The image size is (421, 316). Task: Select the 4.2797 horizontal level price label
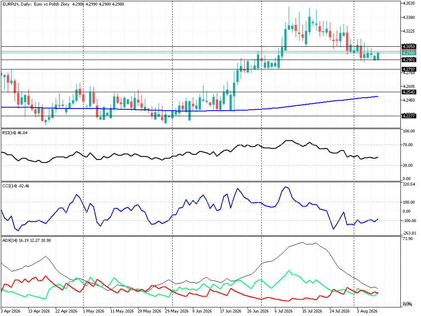409,69
